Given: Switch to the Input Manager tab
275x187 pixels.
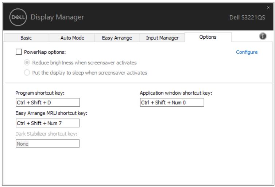Looking at the screenshot, I should [162, 38].
